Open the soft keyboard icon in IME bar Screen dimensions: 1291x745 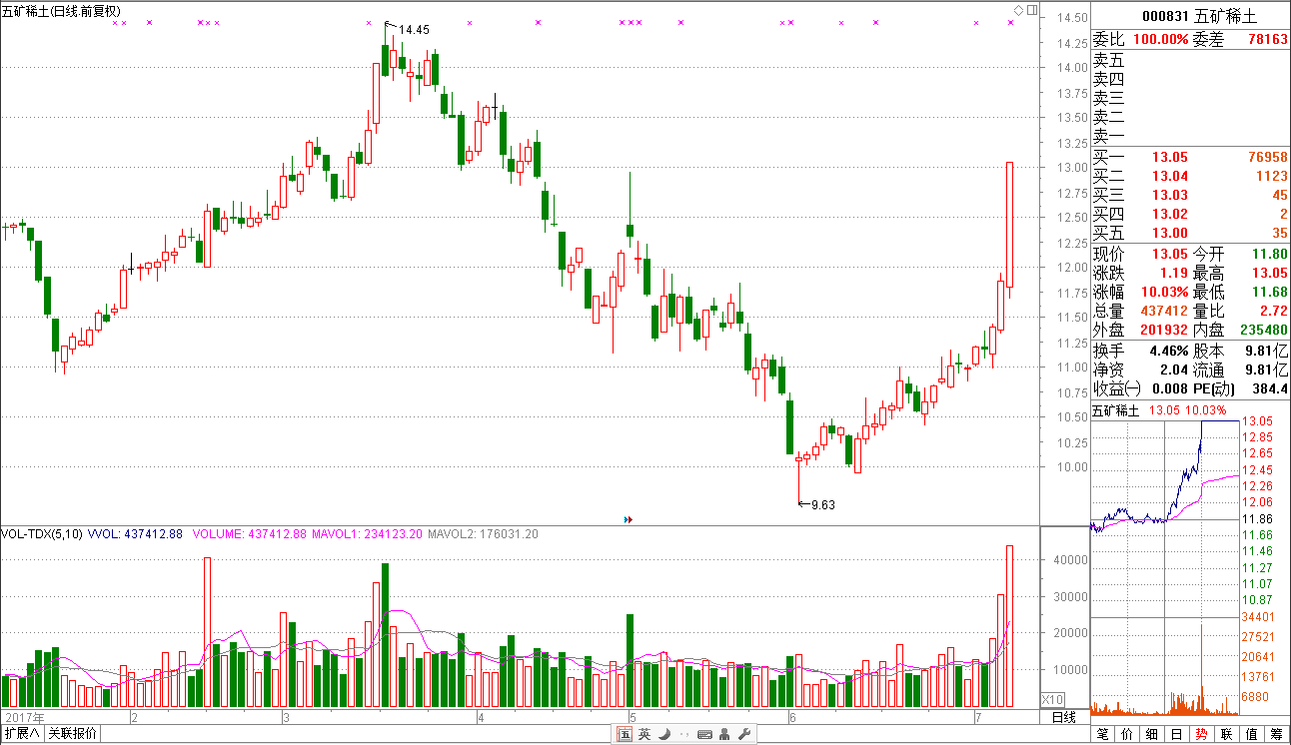tap(704, 734)
